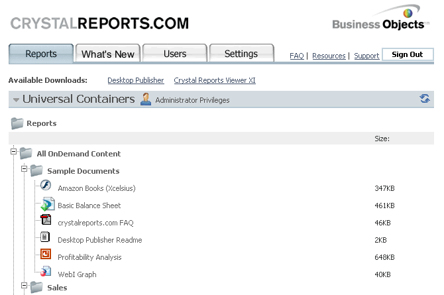This screenshot has width=444, height=295.
Task: Open the What's New tab
Action: tap(108, 54)
